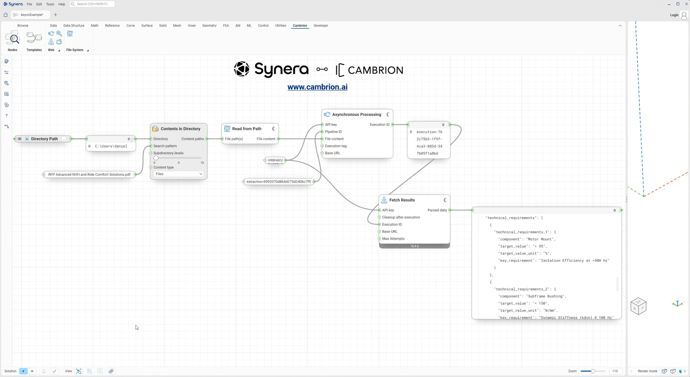Click the Login button
This screenshot has width=690, height=377.
[674, 15]
